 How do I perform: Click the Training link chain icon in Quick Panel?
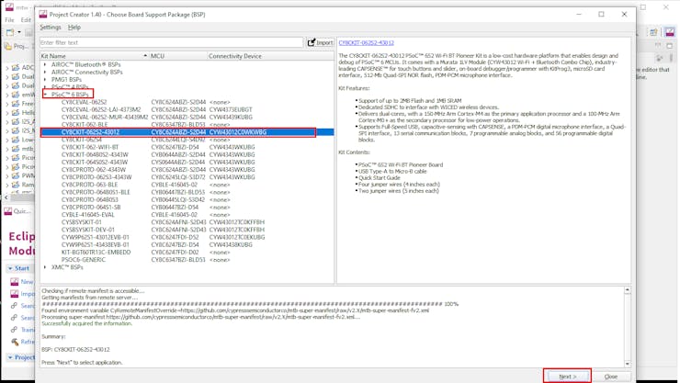pyautogui.click(x=15, y=330)
